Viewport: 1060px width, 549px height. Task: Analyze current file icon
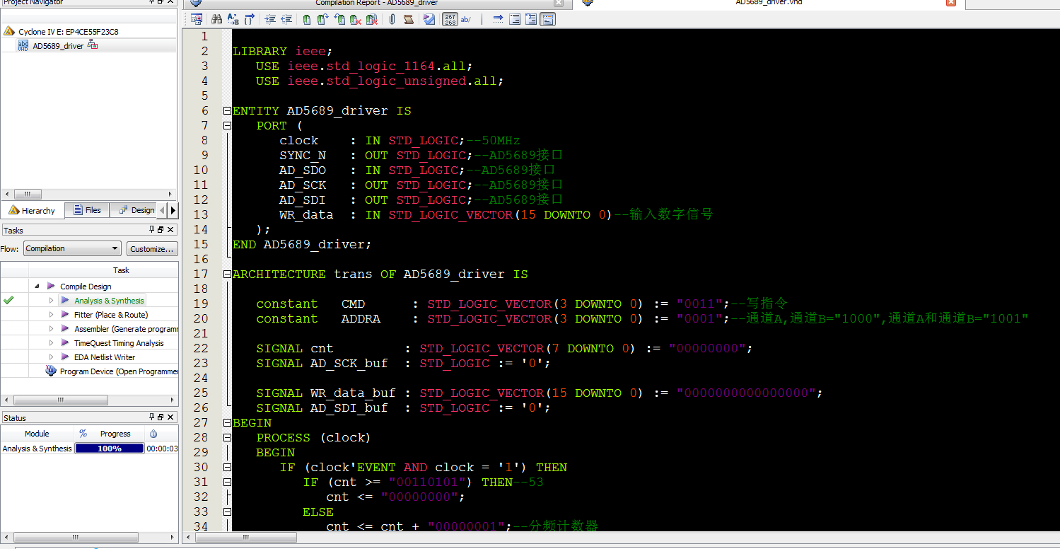(x=429, y=19)
